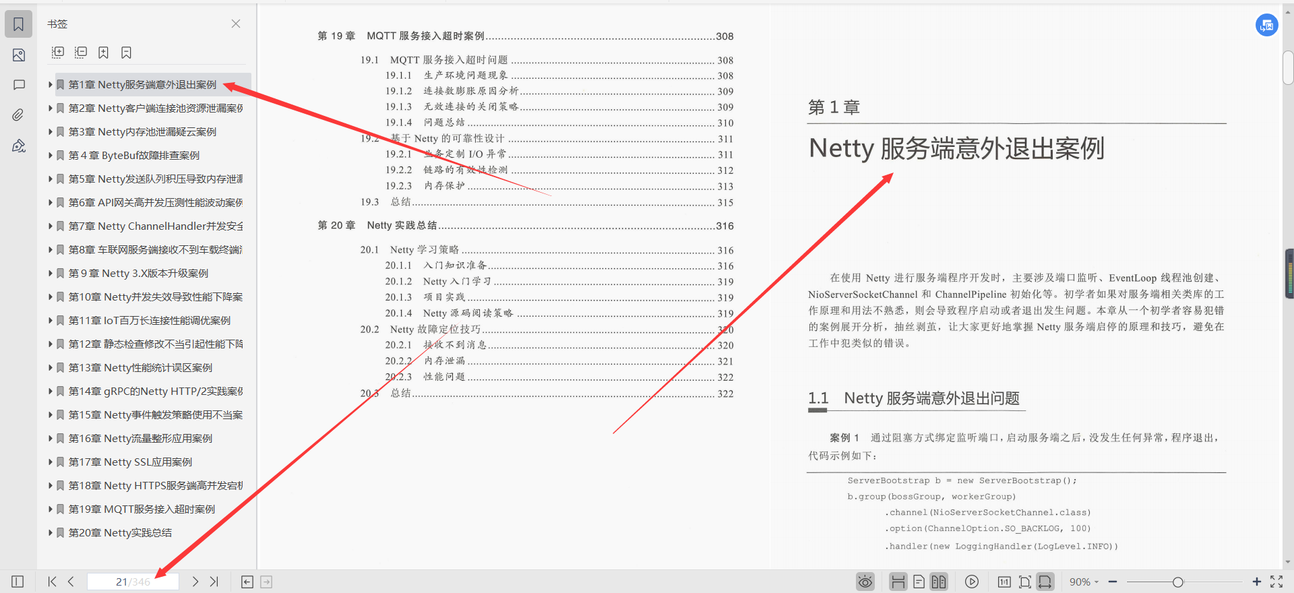Click floating blue translate button at top right
Viewport: 1294px width, 593px height.
point(1267,26)
